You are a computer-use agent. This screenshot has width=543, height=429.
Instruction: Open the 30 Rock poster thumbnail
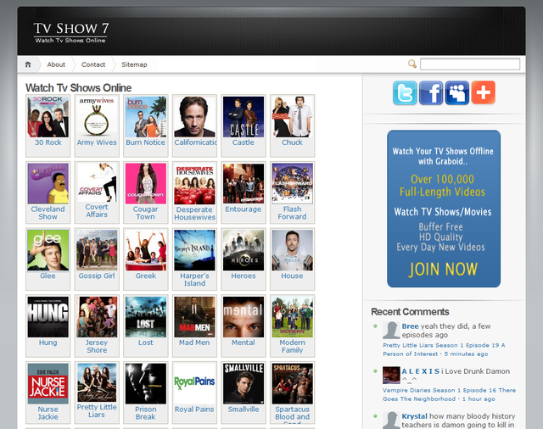pos(48,117)
